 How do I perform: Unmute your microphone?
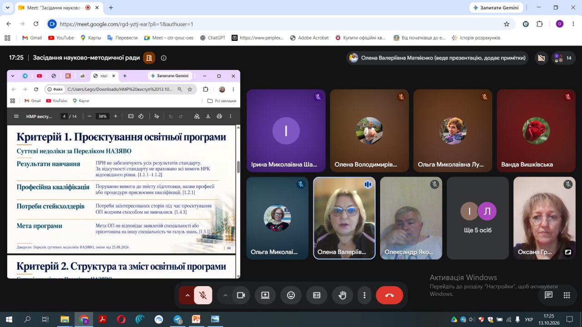(x=203, y=295)
